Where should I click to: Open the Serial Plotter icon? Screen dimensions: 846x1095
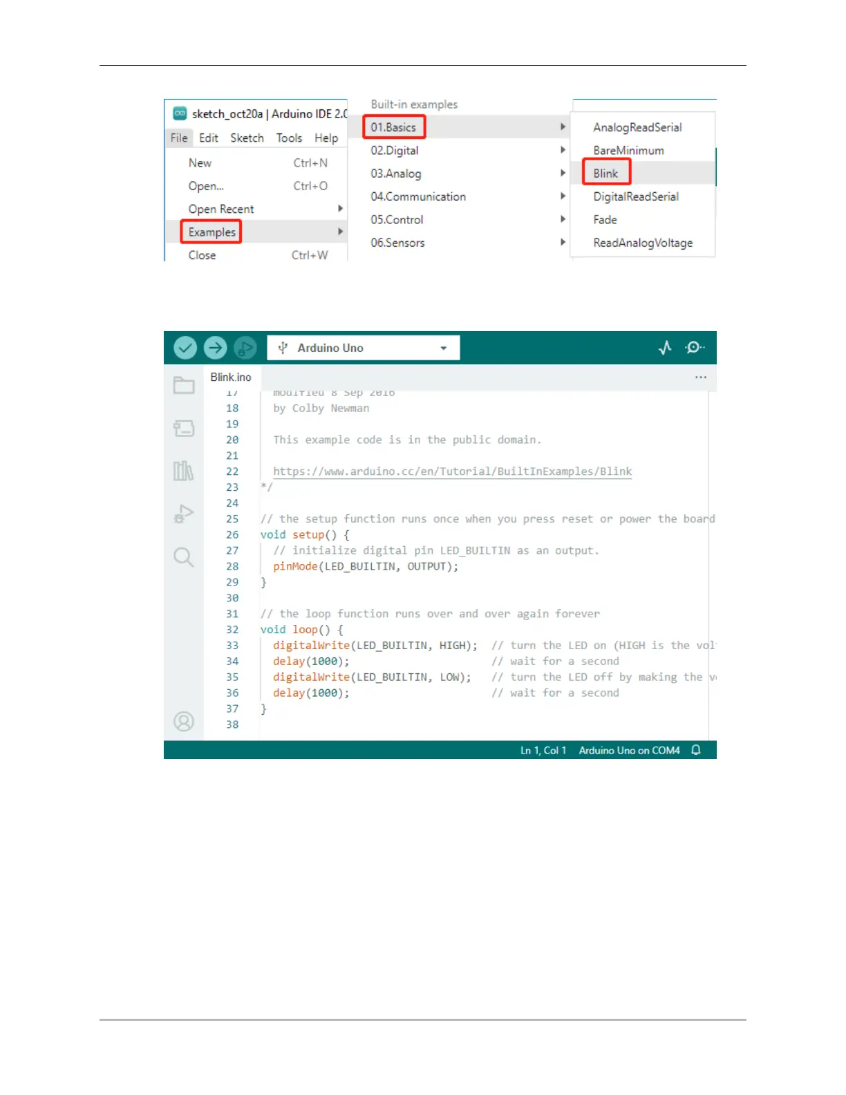point(665,348)
